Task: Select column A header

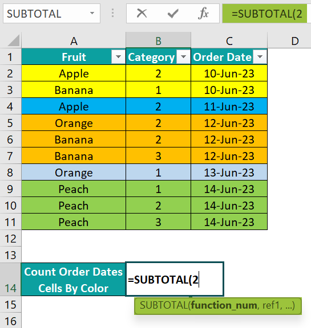Action: tap(74, 40)
